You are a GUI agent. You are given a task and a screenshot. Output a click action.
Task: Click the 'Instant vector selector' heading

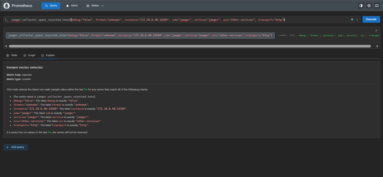pyautogui.click(x=25, y=67)
